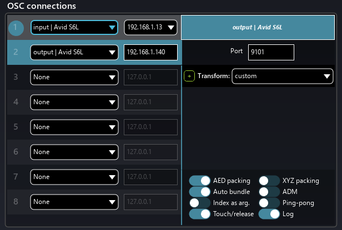Enable Index as arg. switch
Viewport: 342px width, 230px height.
point(200,203)
